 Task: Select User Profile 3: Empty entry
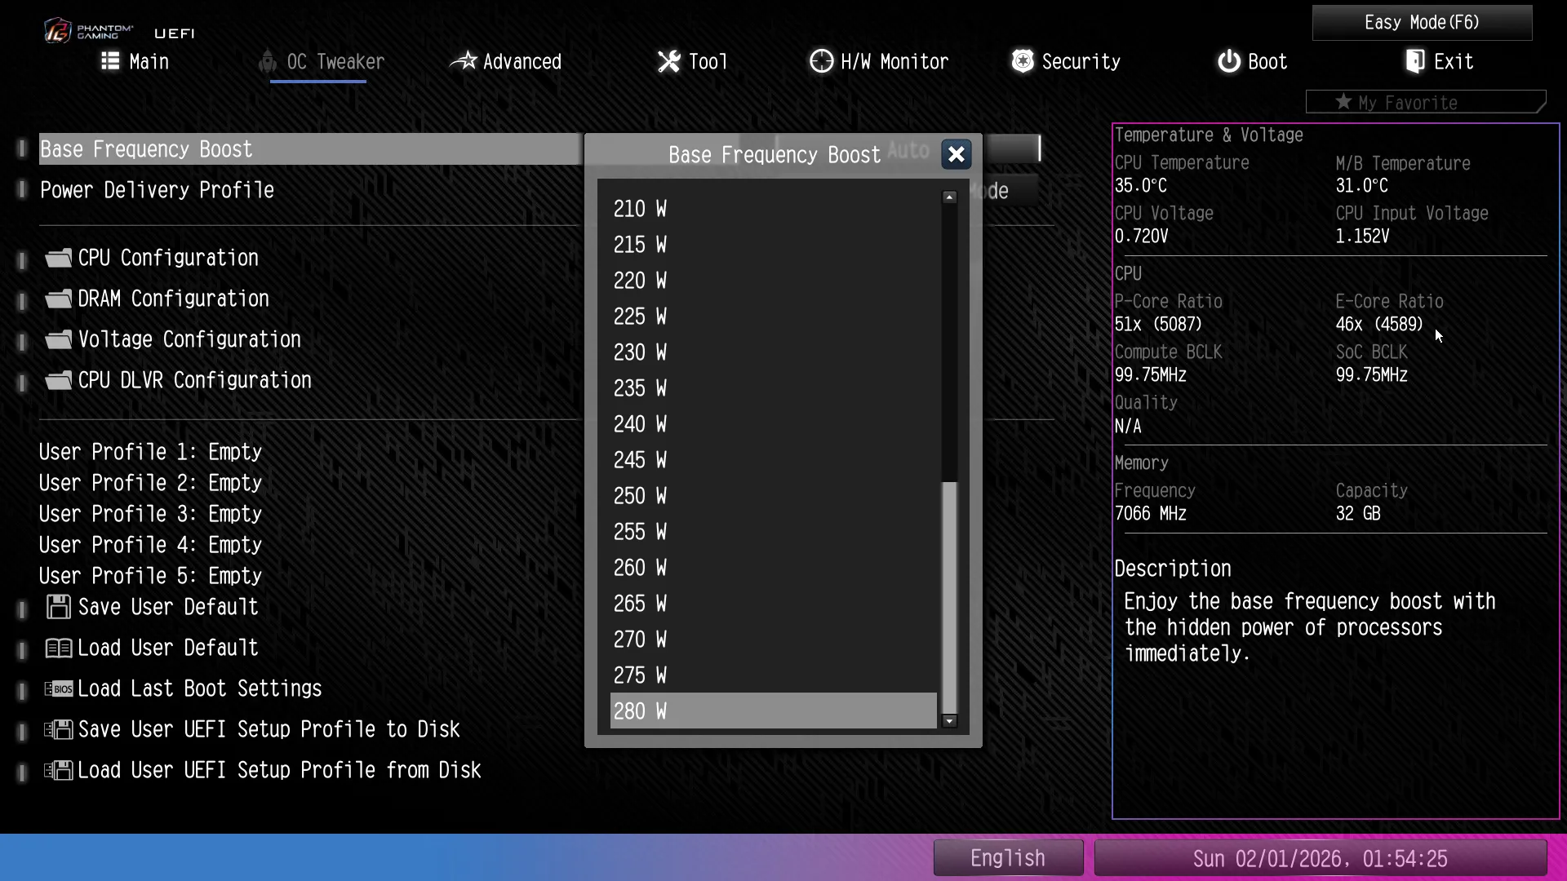pyautogui.click(x=151, y=514)
